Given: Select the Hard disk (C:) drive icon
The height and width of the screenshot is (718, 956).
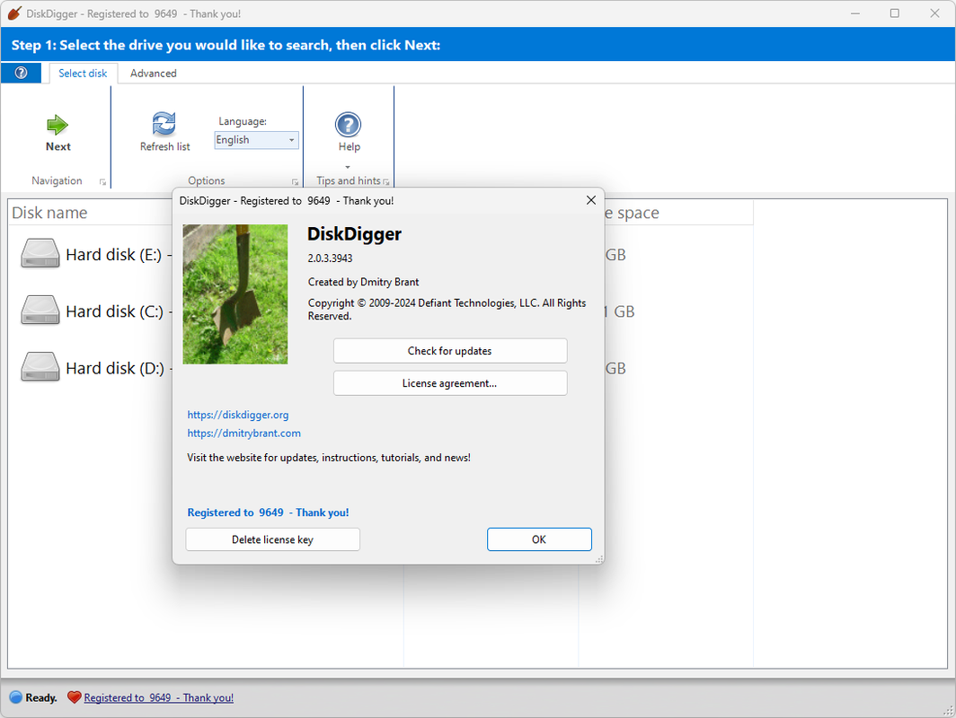Looking at the screenshot, I should 40,311.
